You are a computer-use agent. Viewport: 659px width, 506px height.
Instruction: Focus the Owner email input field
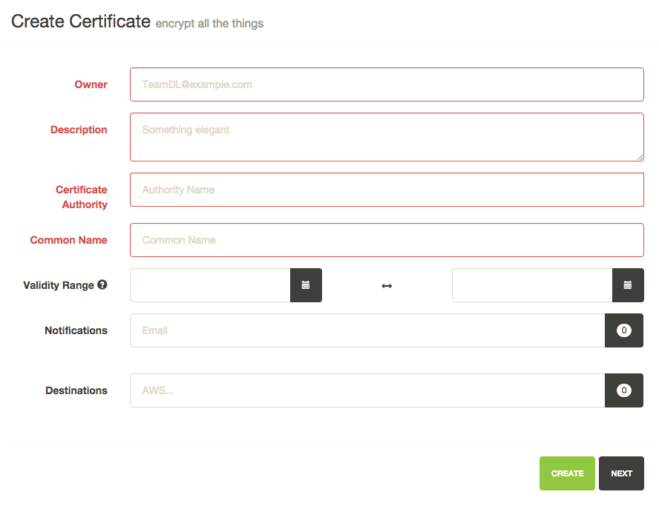[387, 84]
